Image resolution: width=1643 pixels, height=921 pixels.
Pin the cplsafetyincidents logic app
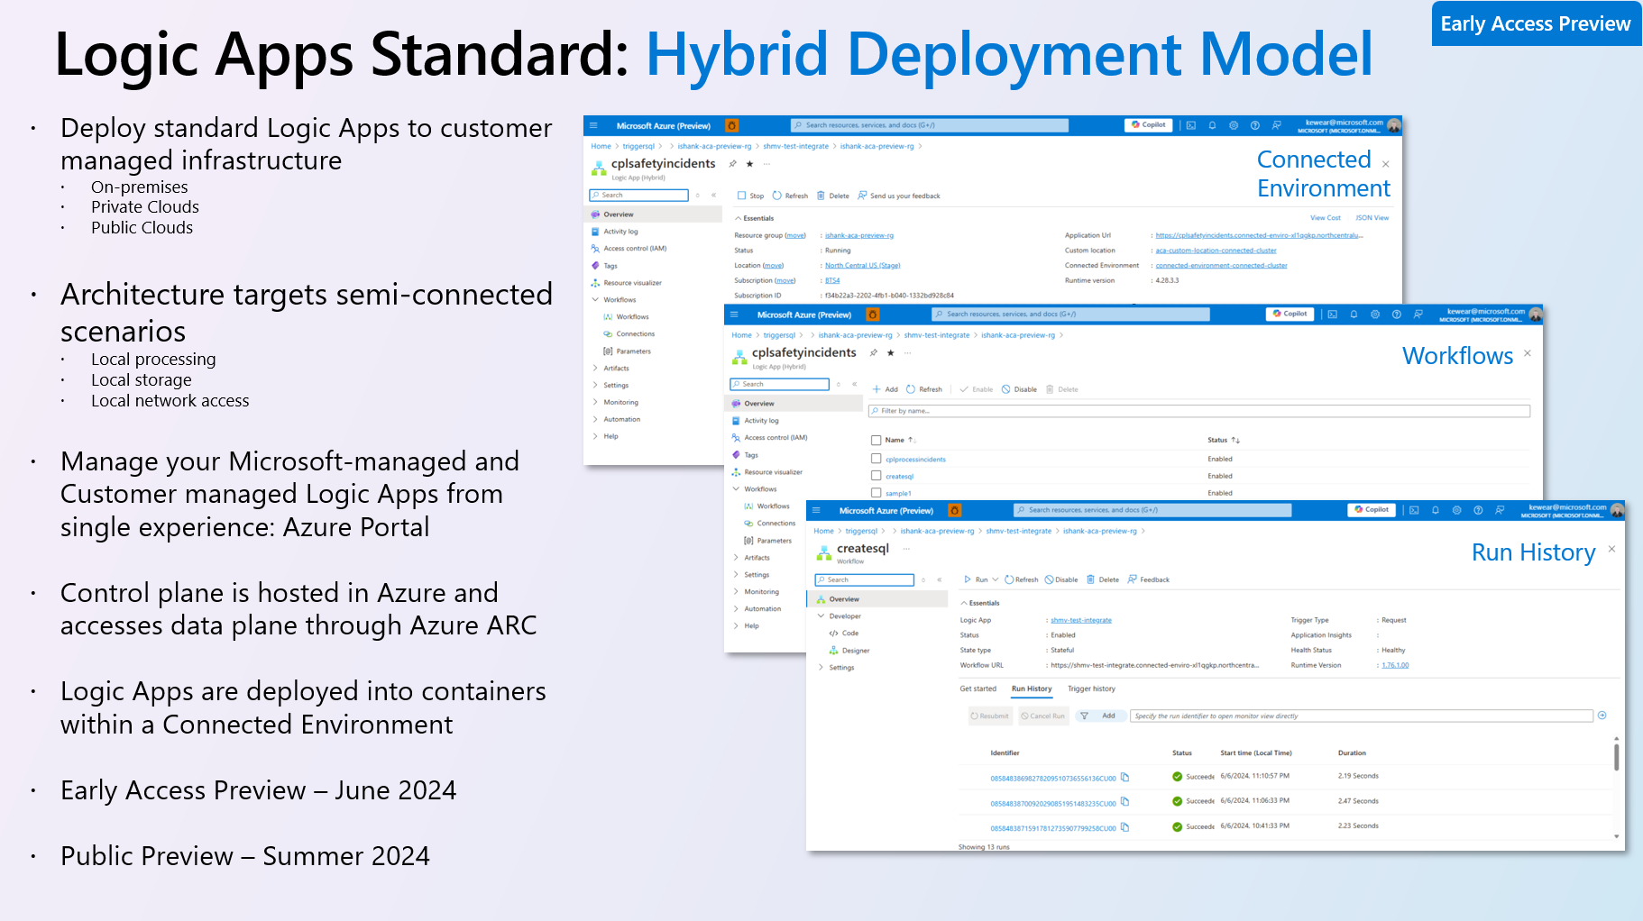[x=733, y=164]
